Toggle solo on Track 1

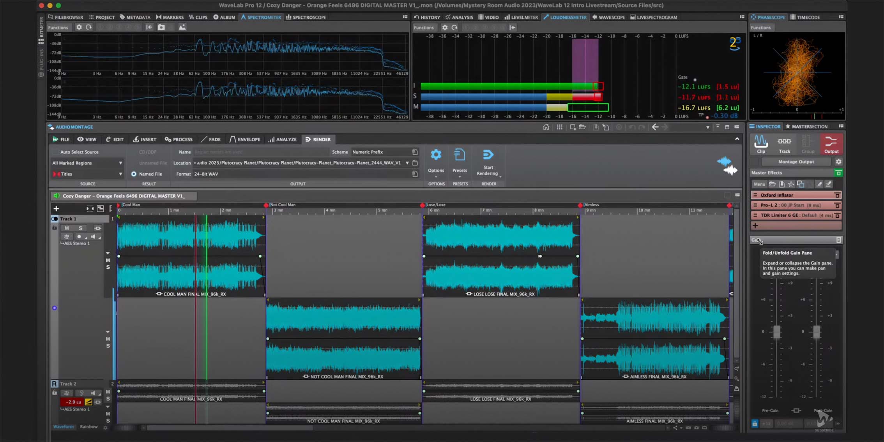pos(80,228)
